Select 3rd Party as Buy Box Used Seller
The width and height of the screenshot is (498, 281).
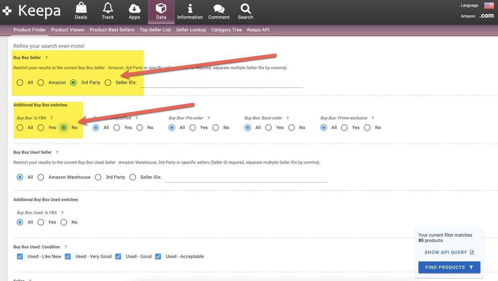pyautogui.click(x=98, y=177)
